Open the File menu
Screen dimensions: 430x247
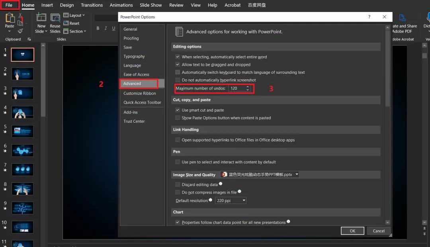tap(9, 5)
